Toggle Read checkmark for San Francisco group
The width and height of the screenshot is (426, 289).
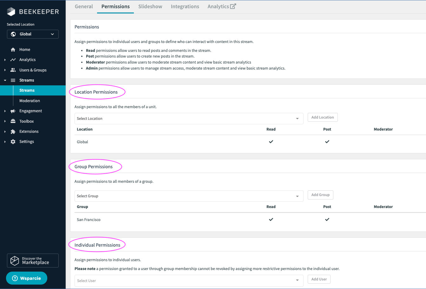click(271, 219)
